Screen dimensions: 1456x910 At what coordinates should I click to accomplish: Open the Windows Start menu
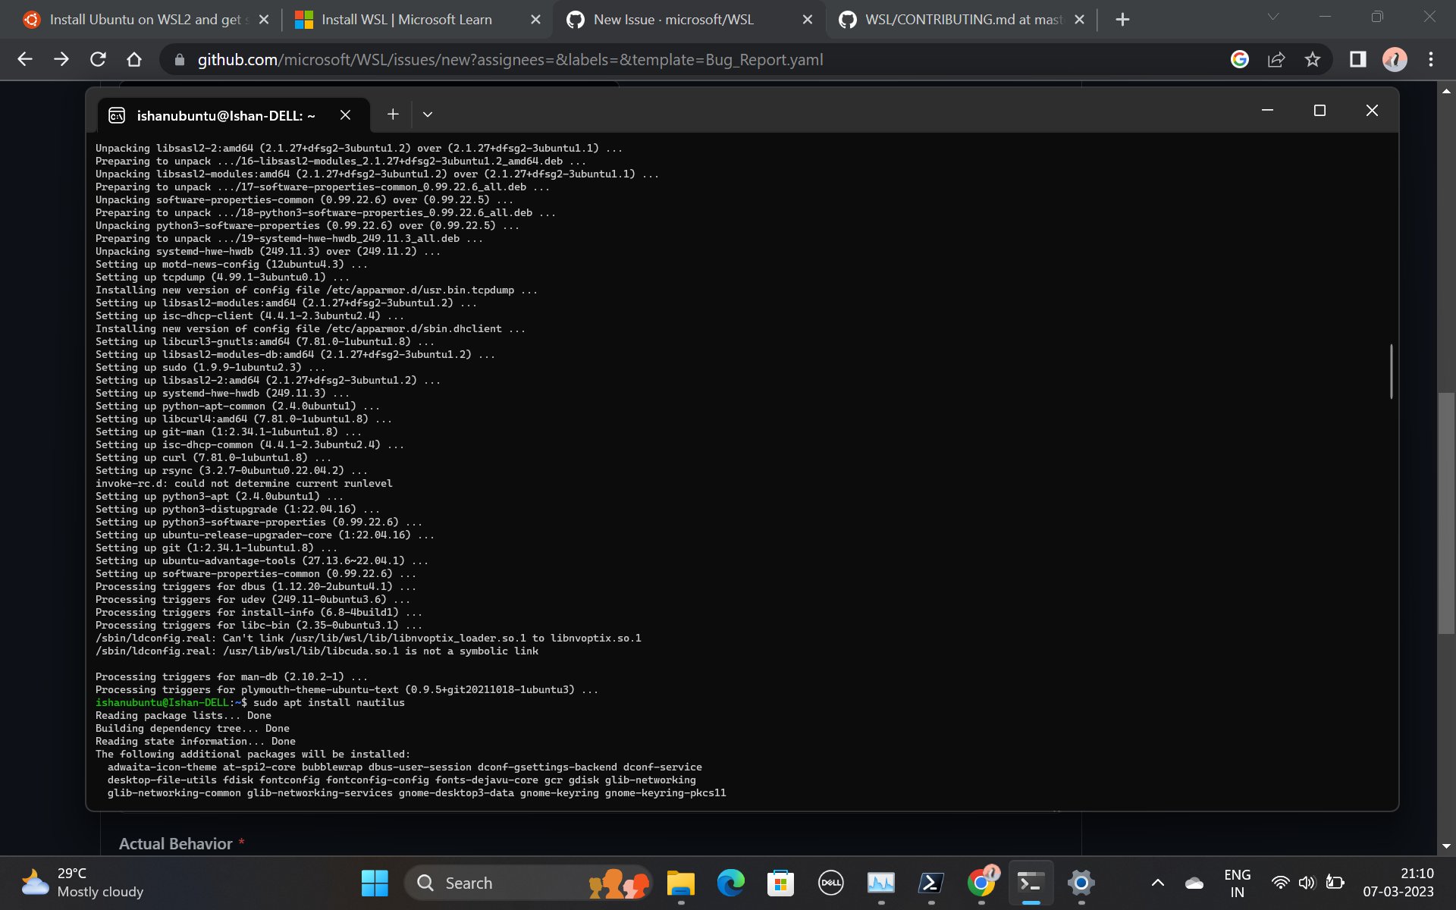(x=374, y=882)
